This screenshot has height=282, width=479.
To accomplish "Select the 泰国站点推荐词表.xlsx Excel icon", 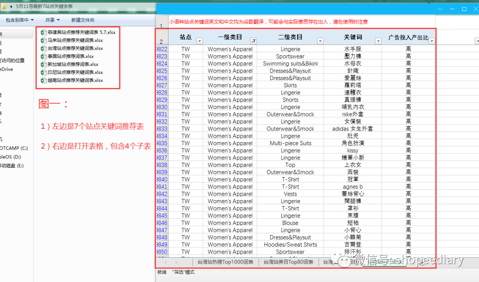I will (43, 56).
